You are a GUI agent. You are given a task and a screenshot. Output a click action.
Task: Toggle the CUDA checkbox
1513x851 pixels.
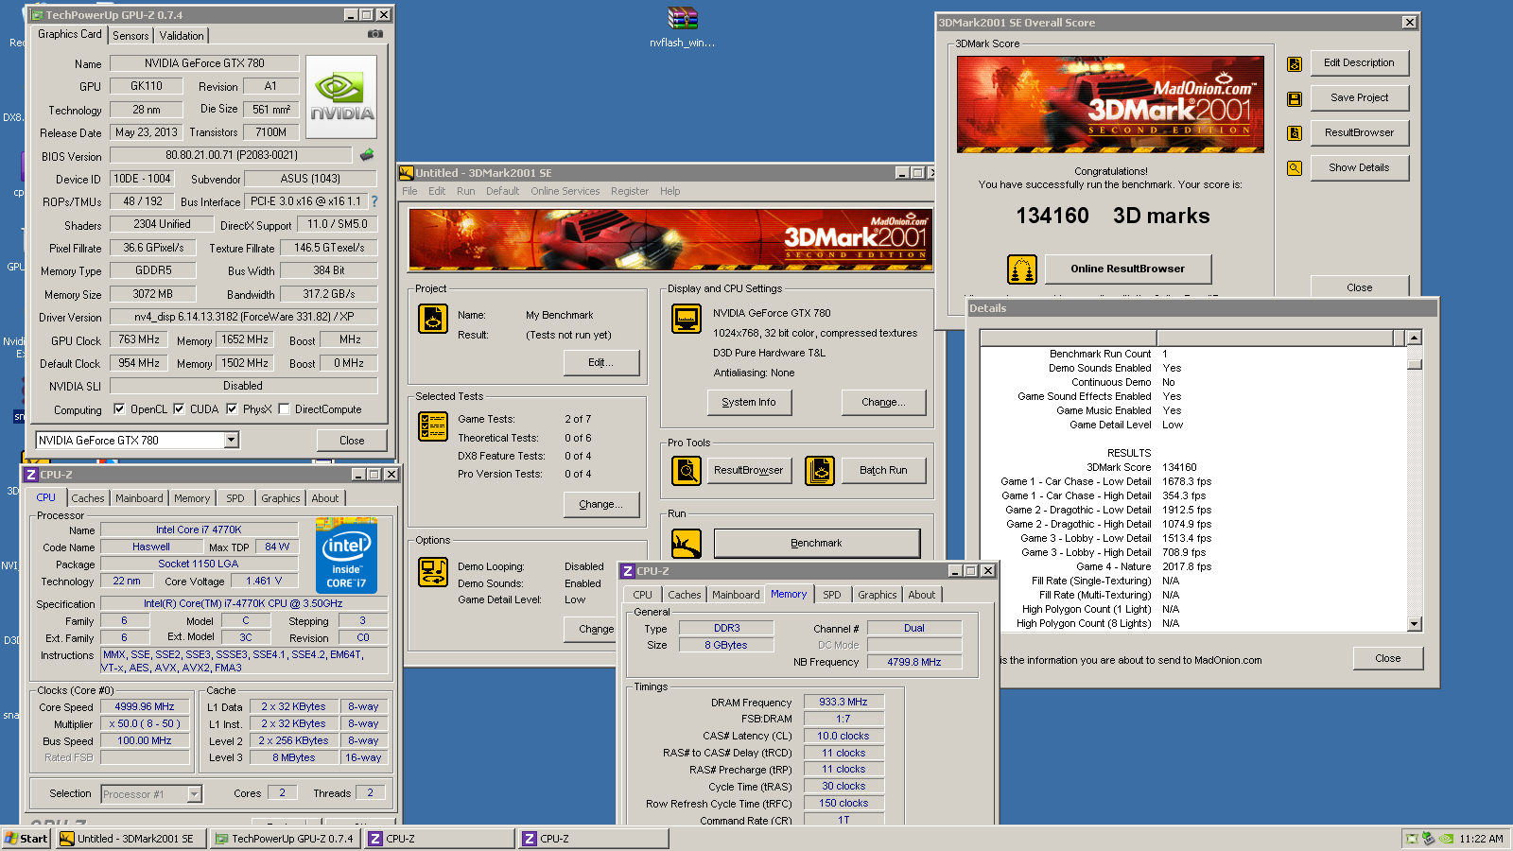[179, 409]
